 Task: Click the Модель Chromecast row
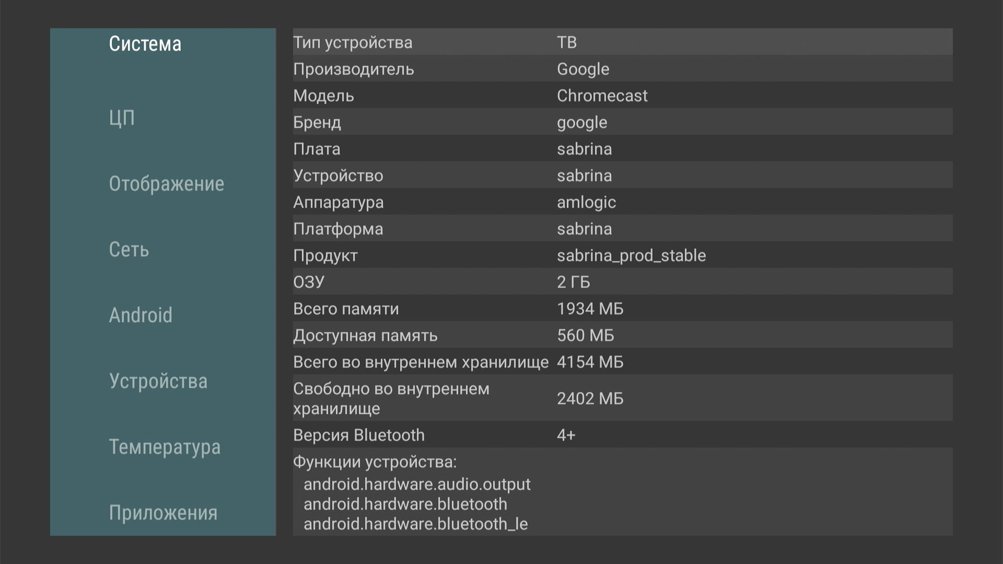click(622, 96)
